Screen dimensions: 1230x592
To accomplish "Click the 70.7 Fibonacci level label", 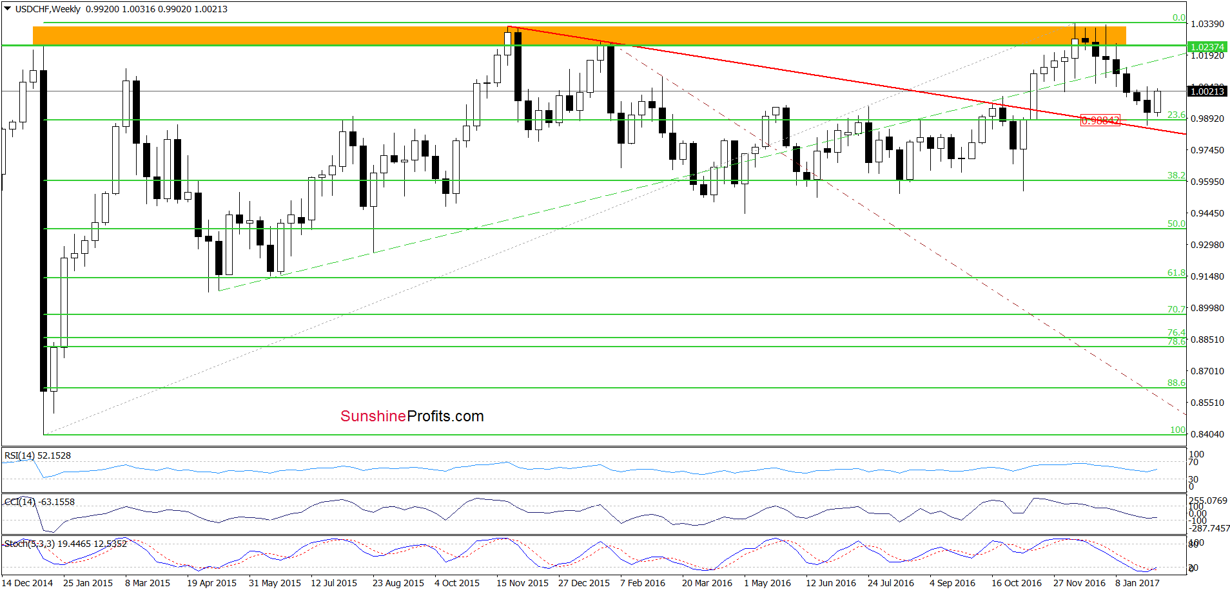I will (x=1176, y=309).
